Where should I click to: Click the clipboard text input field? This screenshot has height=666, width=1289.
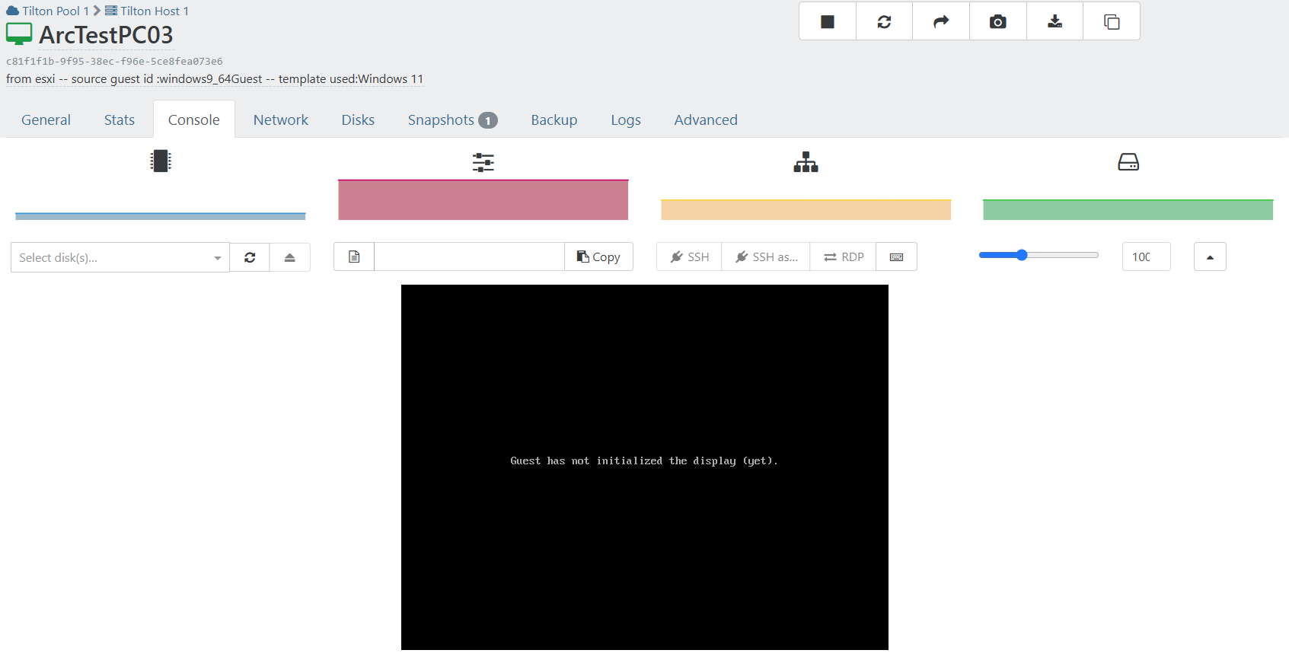(x=469, y=257)
